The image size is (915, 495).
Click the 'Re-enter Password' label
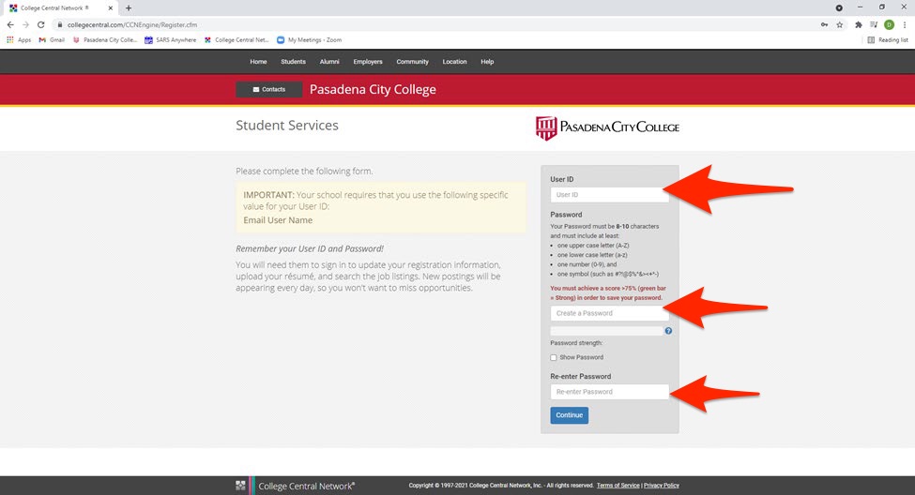[581, 376]
